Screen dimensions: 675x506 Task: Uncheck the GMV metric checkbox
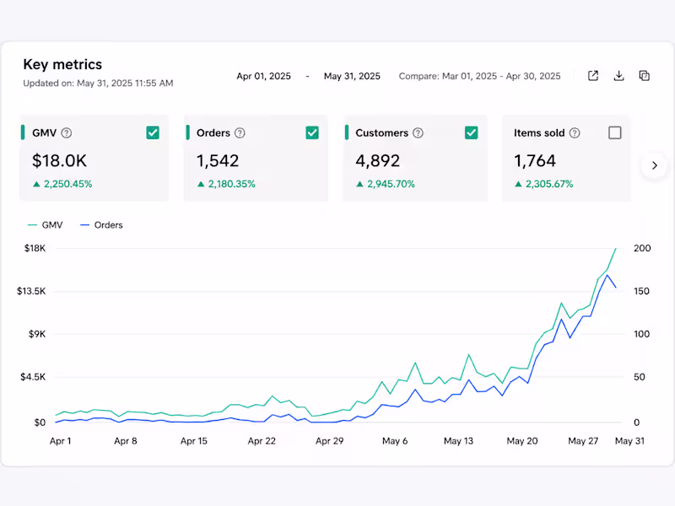(153, 132)
